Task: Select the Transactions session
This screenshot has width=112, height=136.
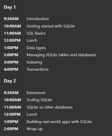Action: (38, 69)
